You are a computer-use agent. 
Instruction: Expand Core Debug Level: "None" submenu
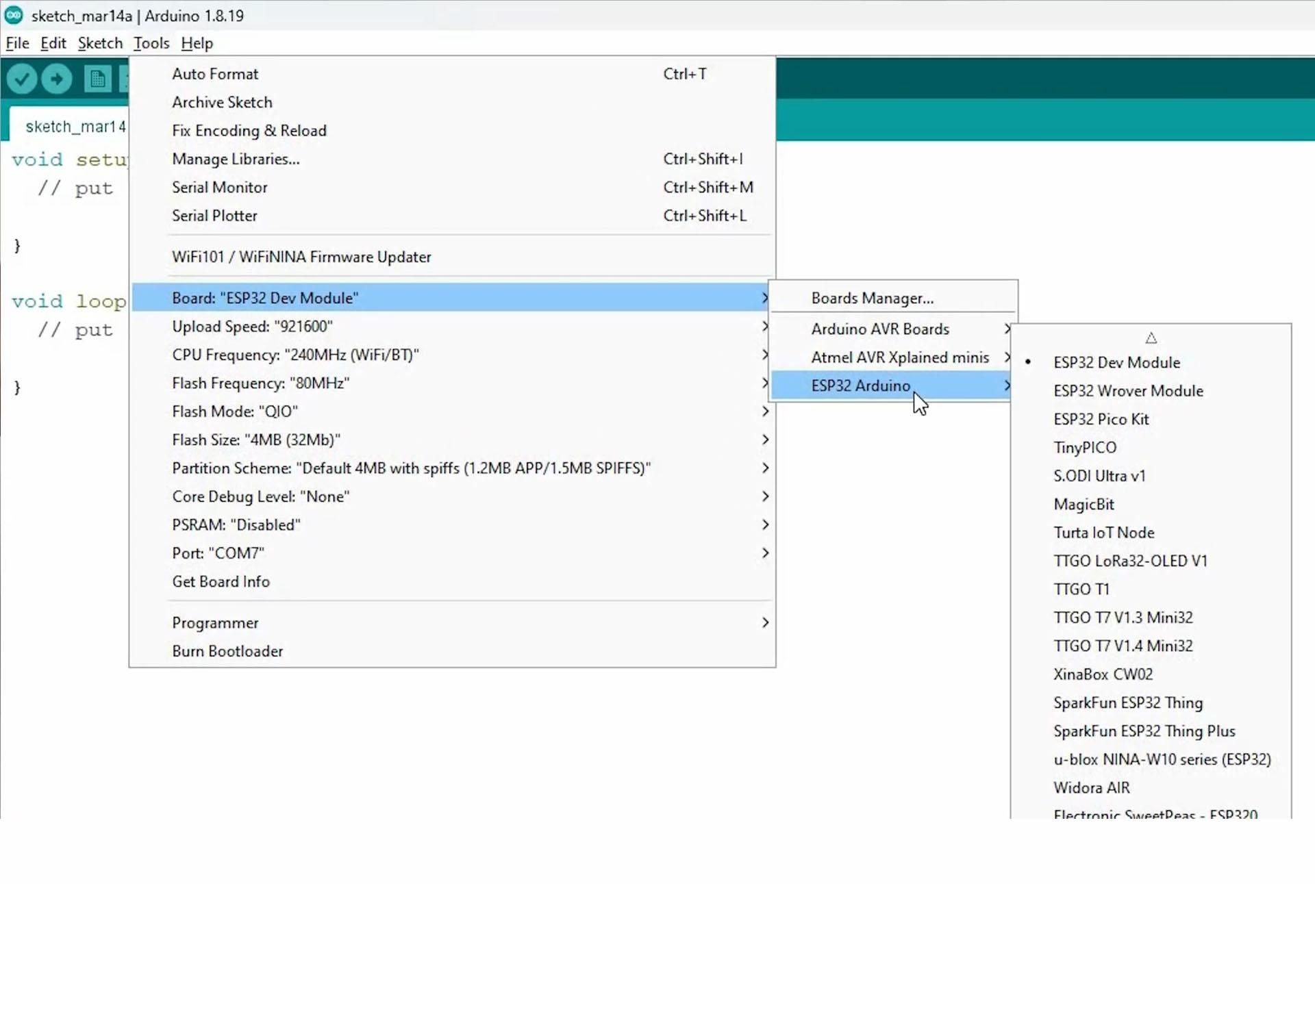click(x=452, y=496)
